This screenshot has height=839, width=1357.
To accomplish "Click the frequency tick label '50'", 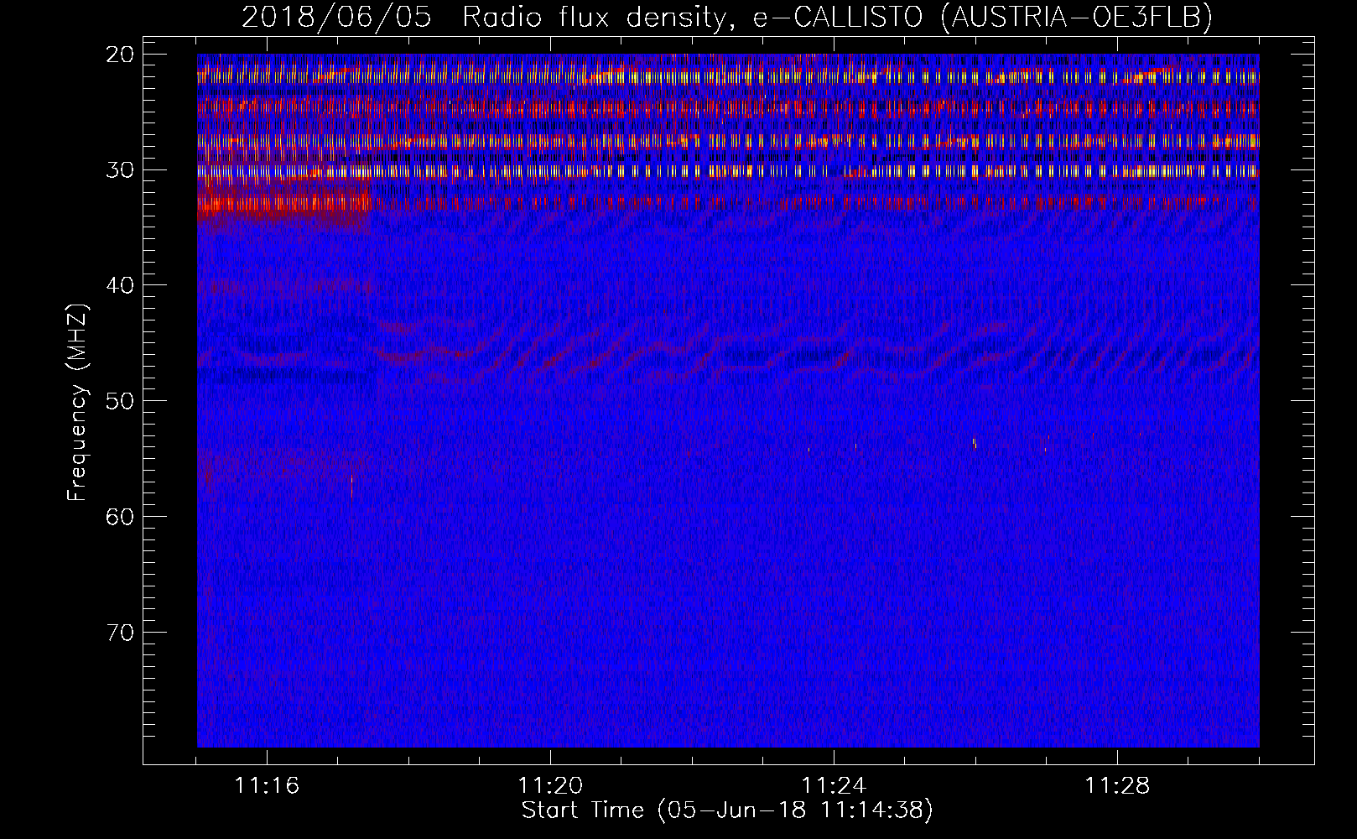I will pyautogui.click(x=121, y=400).
